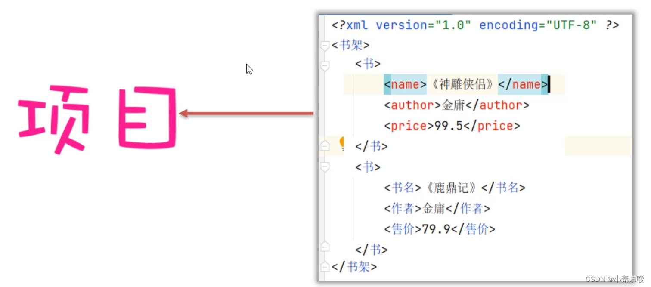Click the closing </作者> tag

tap(468, 209)
